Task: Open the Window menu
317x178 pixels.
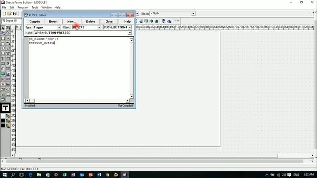Action: [46, 8]
